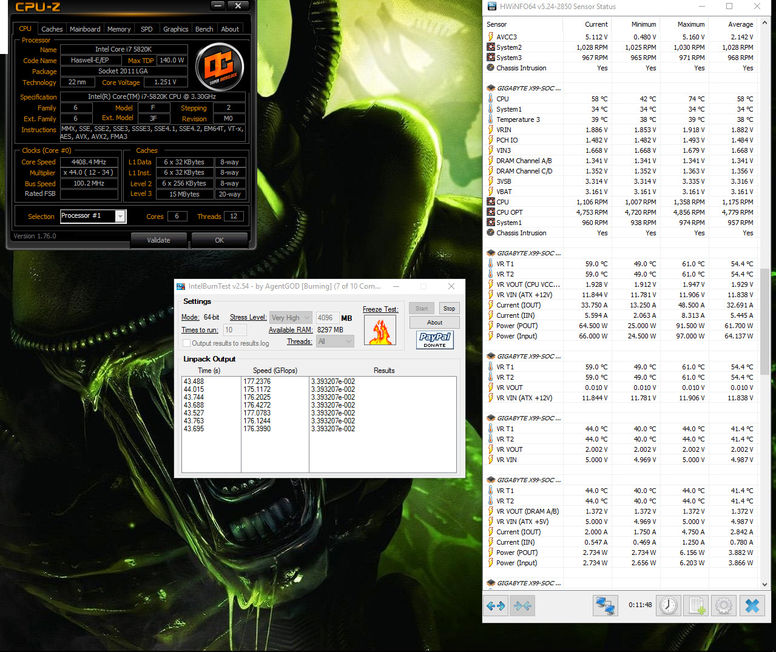This screenshot has width=776, height=652.
Task: Switch to the Mainboard tab in CPU-Z
Action: [85, 29]
